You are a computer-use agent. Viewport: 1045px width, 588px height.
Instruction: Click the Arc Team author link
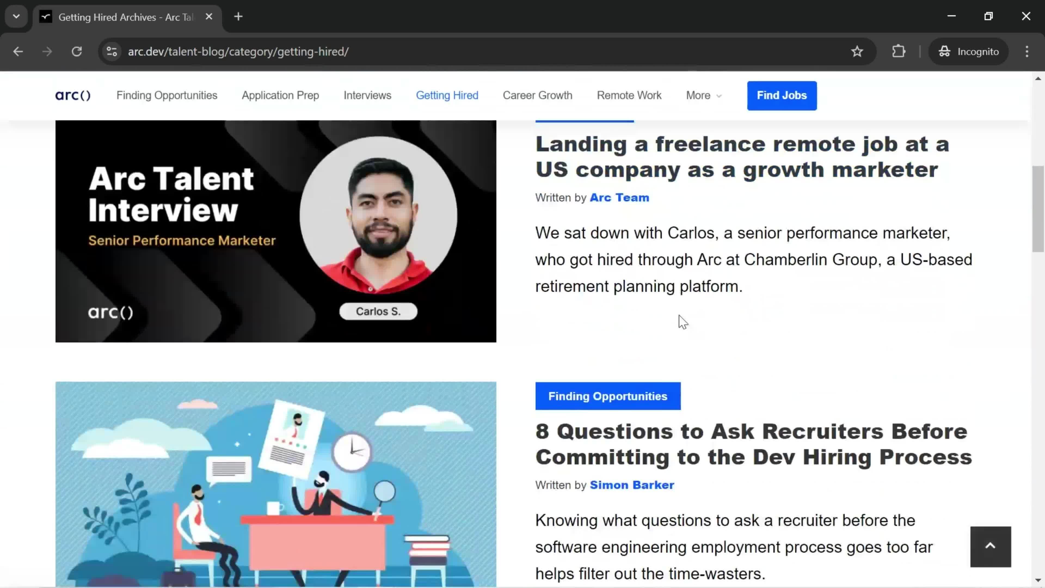tap(619, 197)
